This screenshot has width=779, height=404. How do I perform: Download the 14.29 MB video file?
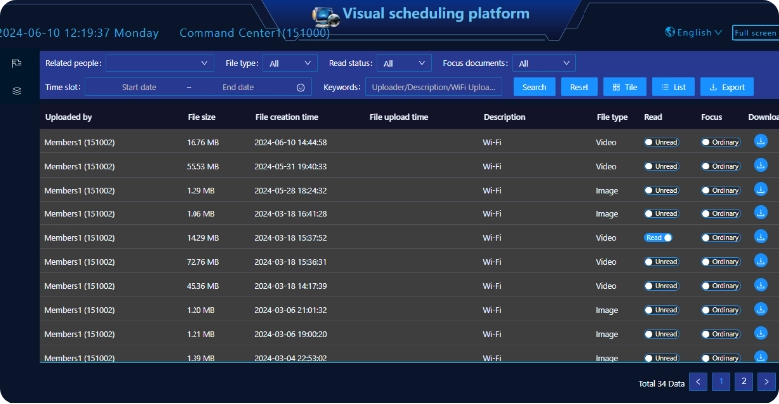click(x=760, y=237)
